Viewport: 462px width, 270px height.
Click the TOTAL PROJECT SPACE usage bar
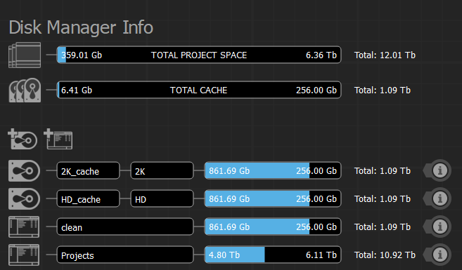click(199, 55)
